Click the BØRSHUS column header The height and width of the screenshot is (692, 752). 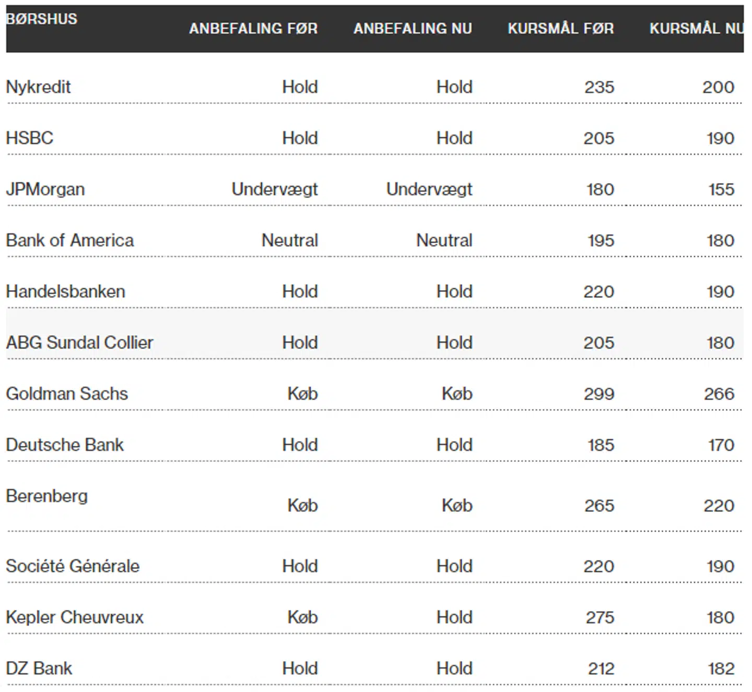point(42,19)
